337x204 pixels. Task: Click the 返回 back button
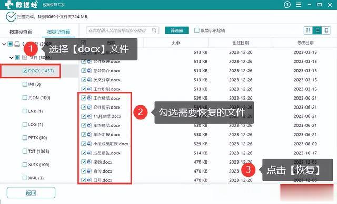coord(31,192)
